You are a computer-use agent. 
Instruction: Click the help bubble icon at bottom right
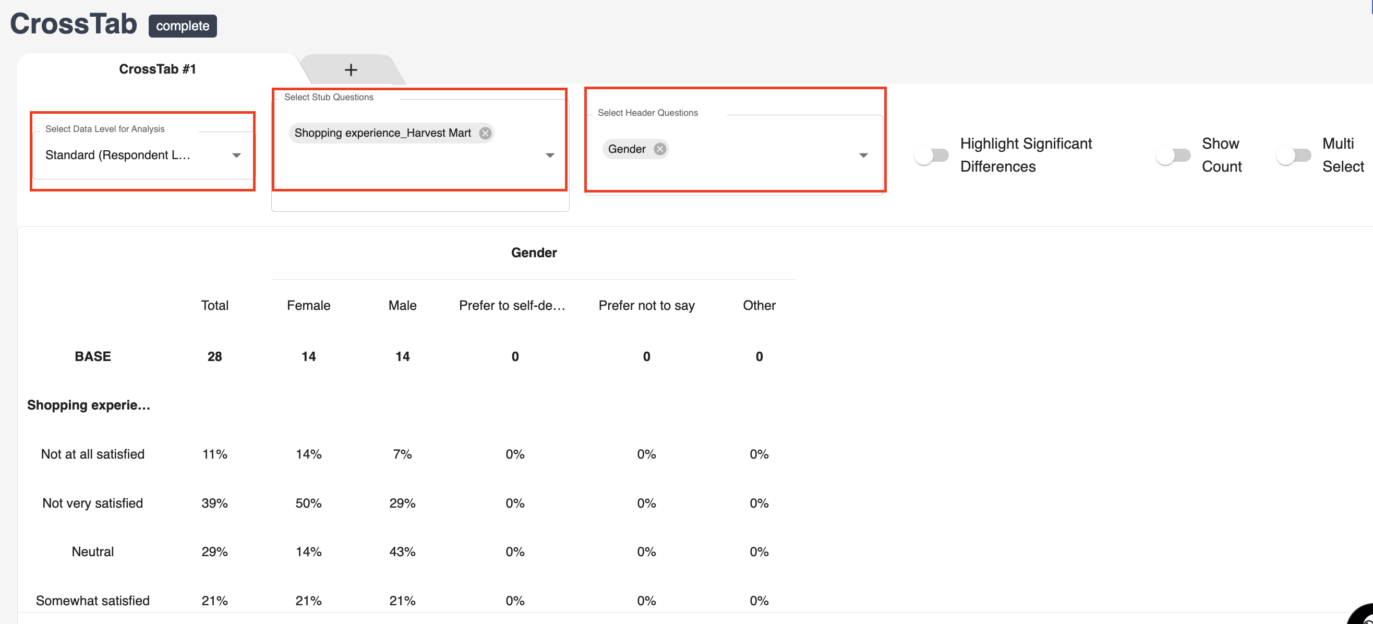[x=1365, y=617]
